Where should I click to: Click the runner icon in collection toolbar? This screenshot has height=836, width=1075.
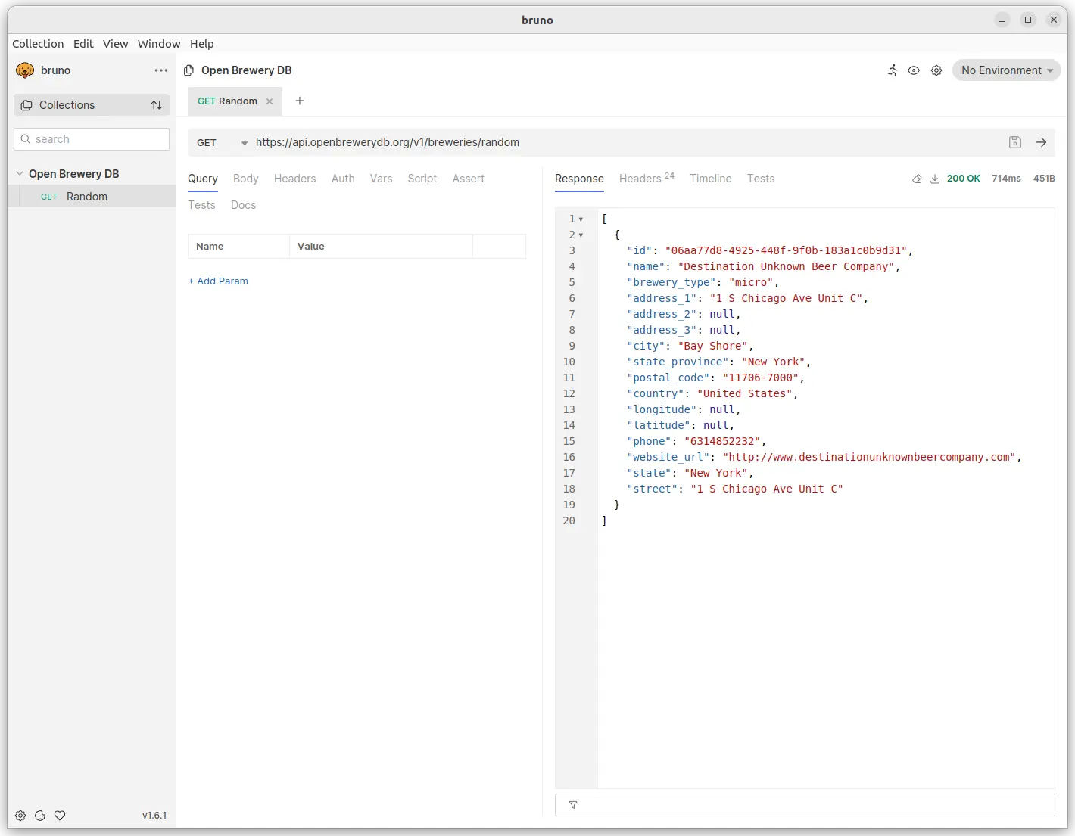893,70
